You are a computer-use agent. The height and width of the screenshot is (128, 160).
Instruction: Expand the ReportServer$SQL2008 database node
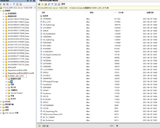point(3,70)
